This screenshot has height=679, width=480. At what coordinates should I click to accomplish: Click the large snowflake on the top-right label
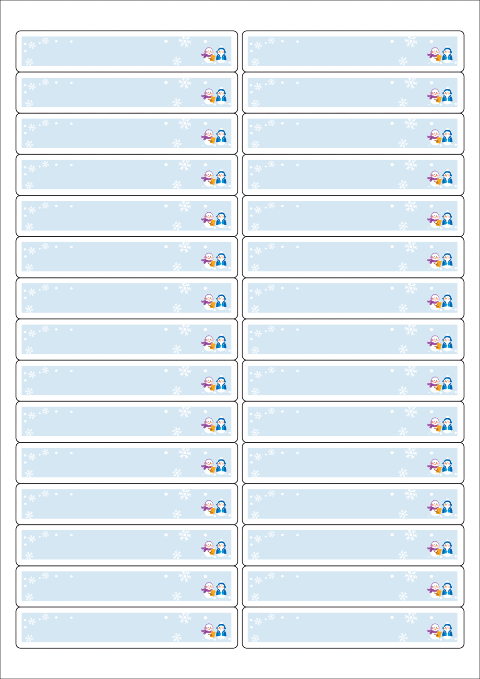click(x=410, y=41)
